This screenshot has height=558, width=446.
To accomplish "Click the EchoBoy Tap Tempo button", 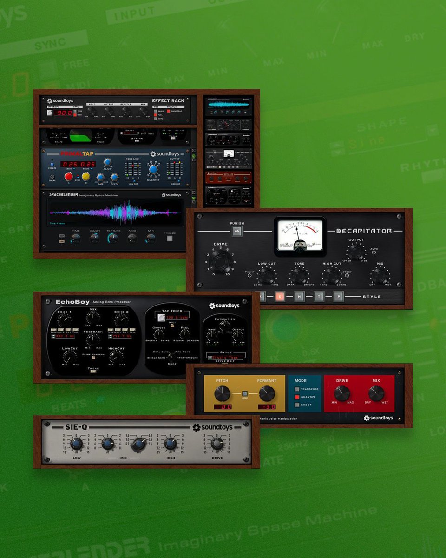I will click(161, 318).
